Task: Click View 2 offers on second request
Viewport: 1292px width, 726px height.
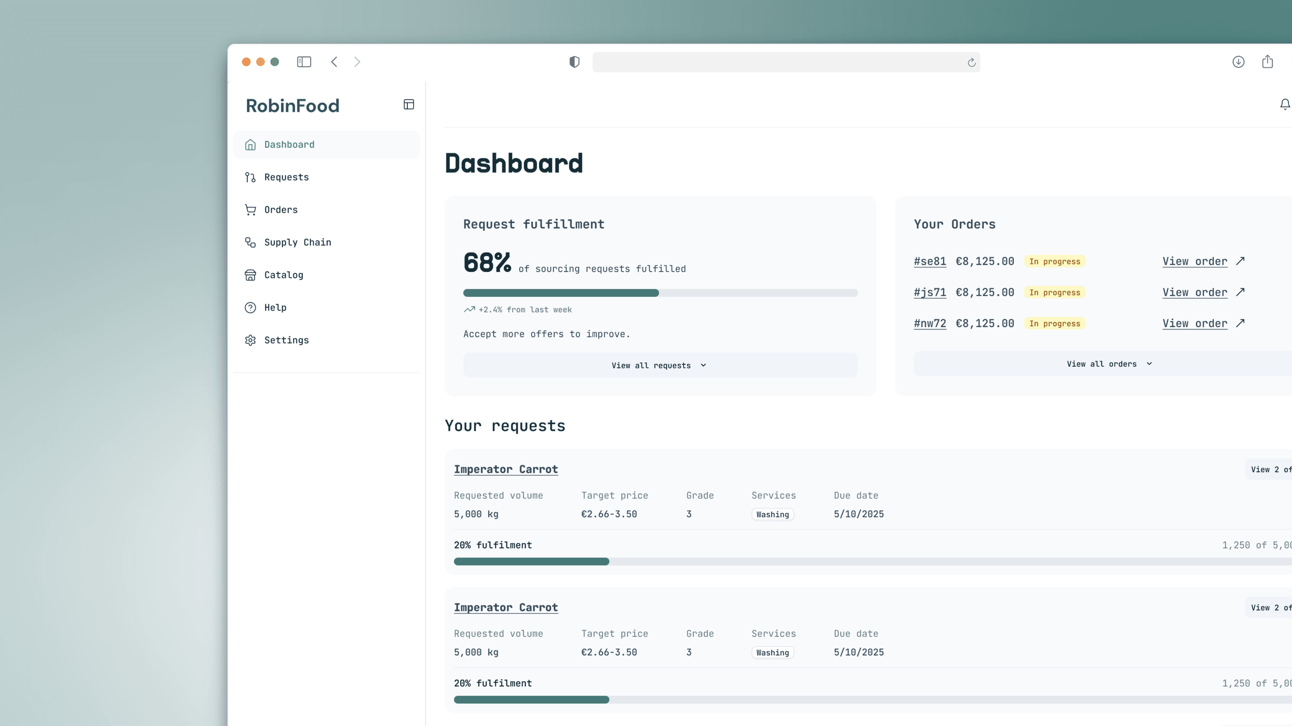Action: [1269, 608]
